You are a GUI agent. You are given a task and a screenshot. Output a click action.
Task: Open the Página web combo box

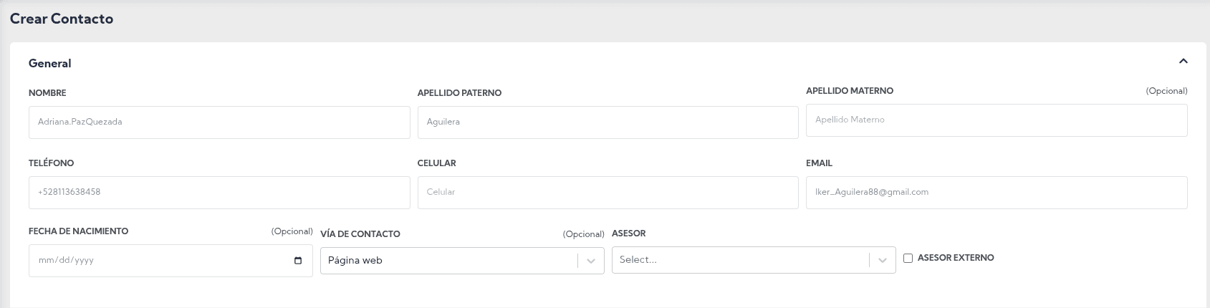point(449,261)
